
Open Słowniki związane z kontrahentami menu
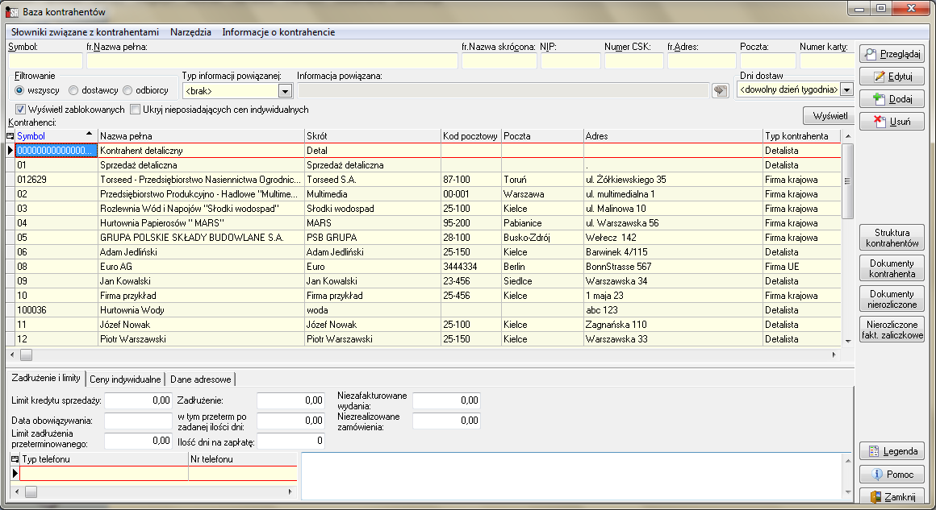85,32
